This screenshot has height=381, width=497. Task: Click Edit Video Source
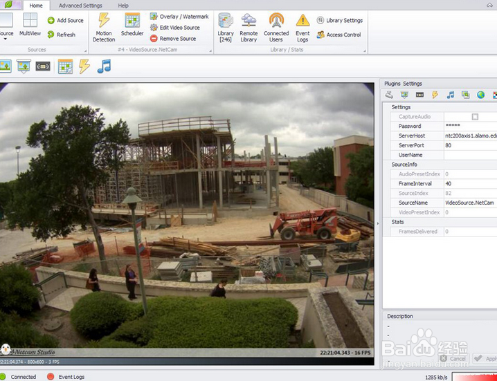[175, 28]
